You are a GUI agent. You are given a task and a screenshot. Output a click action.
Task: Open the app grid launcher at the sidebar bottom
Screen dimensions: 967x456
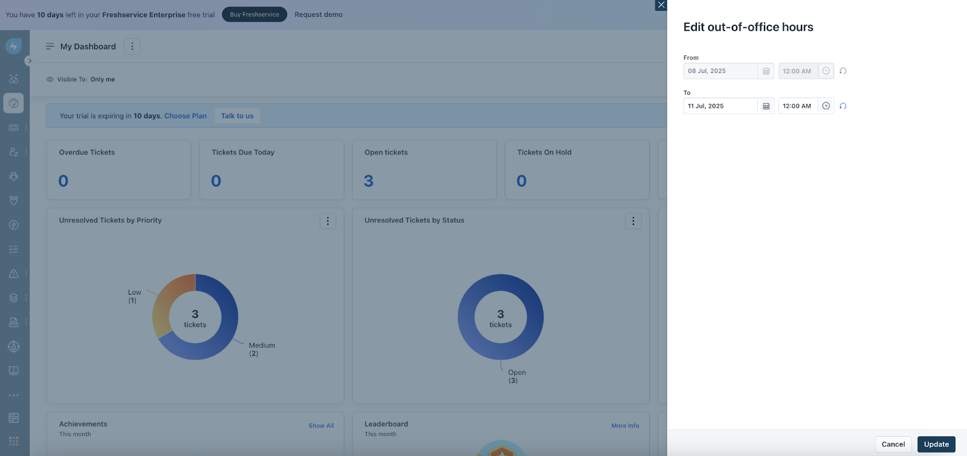coord(13,441)
